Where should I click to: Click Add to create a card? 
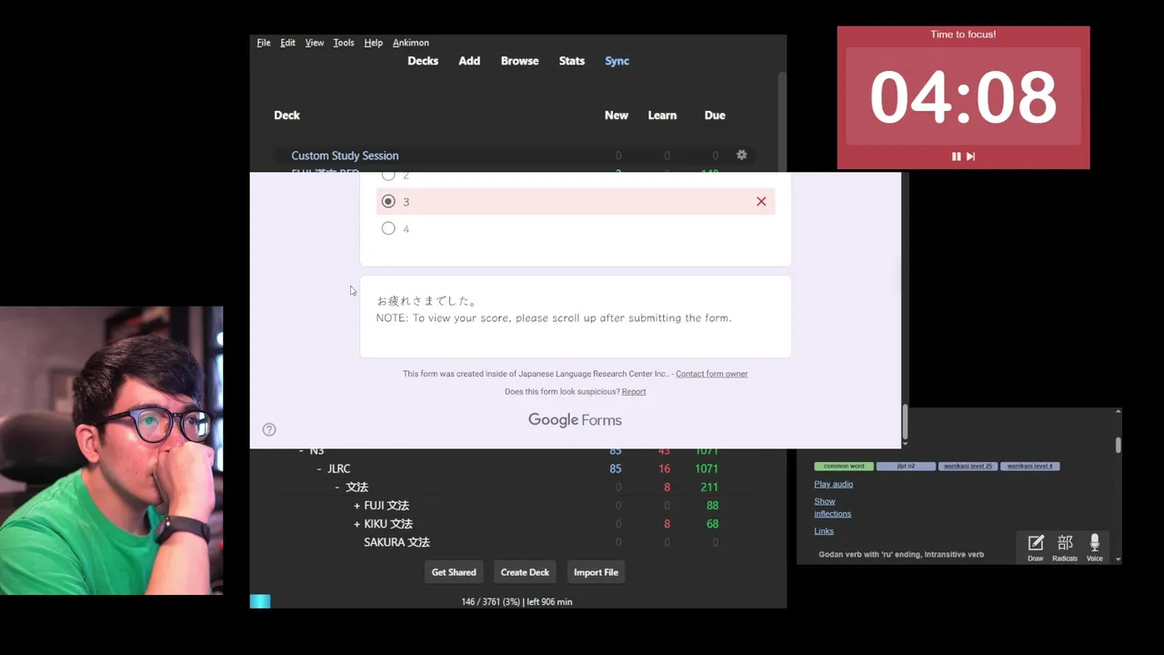coord(469,61)
